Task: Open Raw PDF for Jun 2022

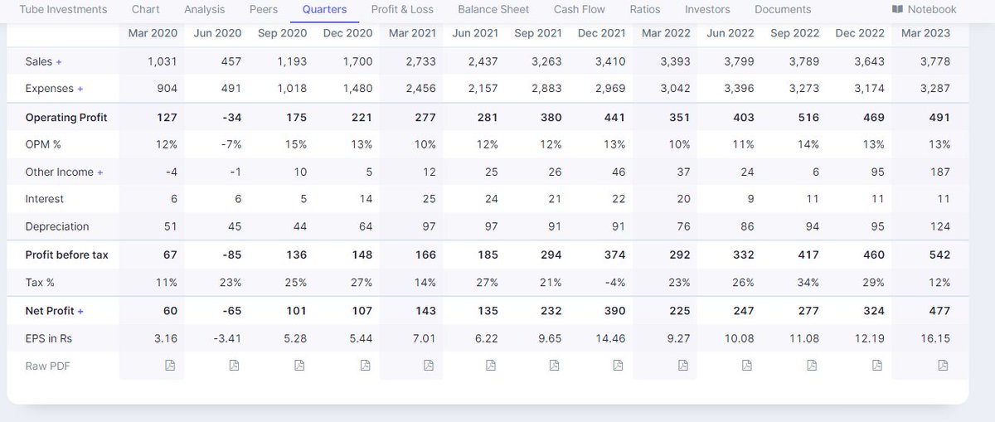Action: [x=746, y=366]
